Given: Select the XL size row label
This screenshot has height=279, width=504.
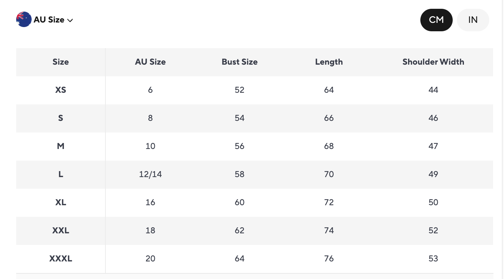Looking at the screenshot, I should click(x=60, y=202).
